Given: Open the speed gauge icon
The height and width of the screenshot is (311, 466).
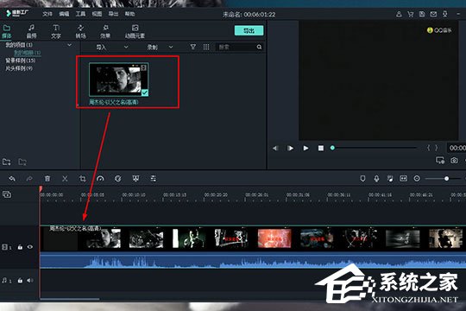Looking at the screenshot, I should (100, 179).
